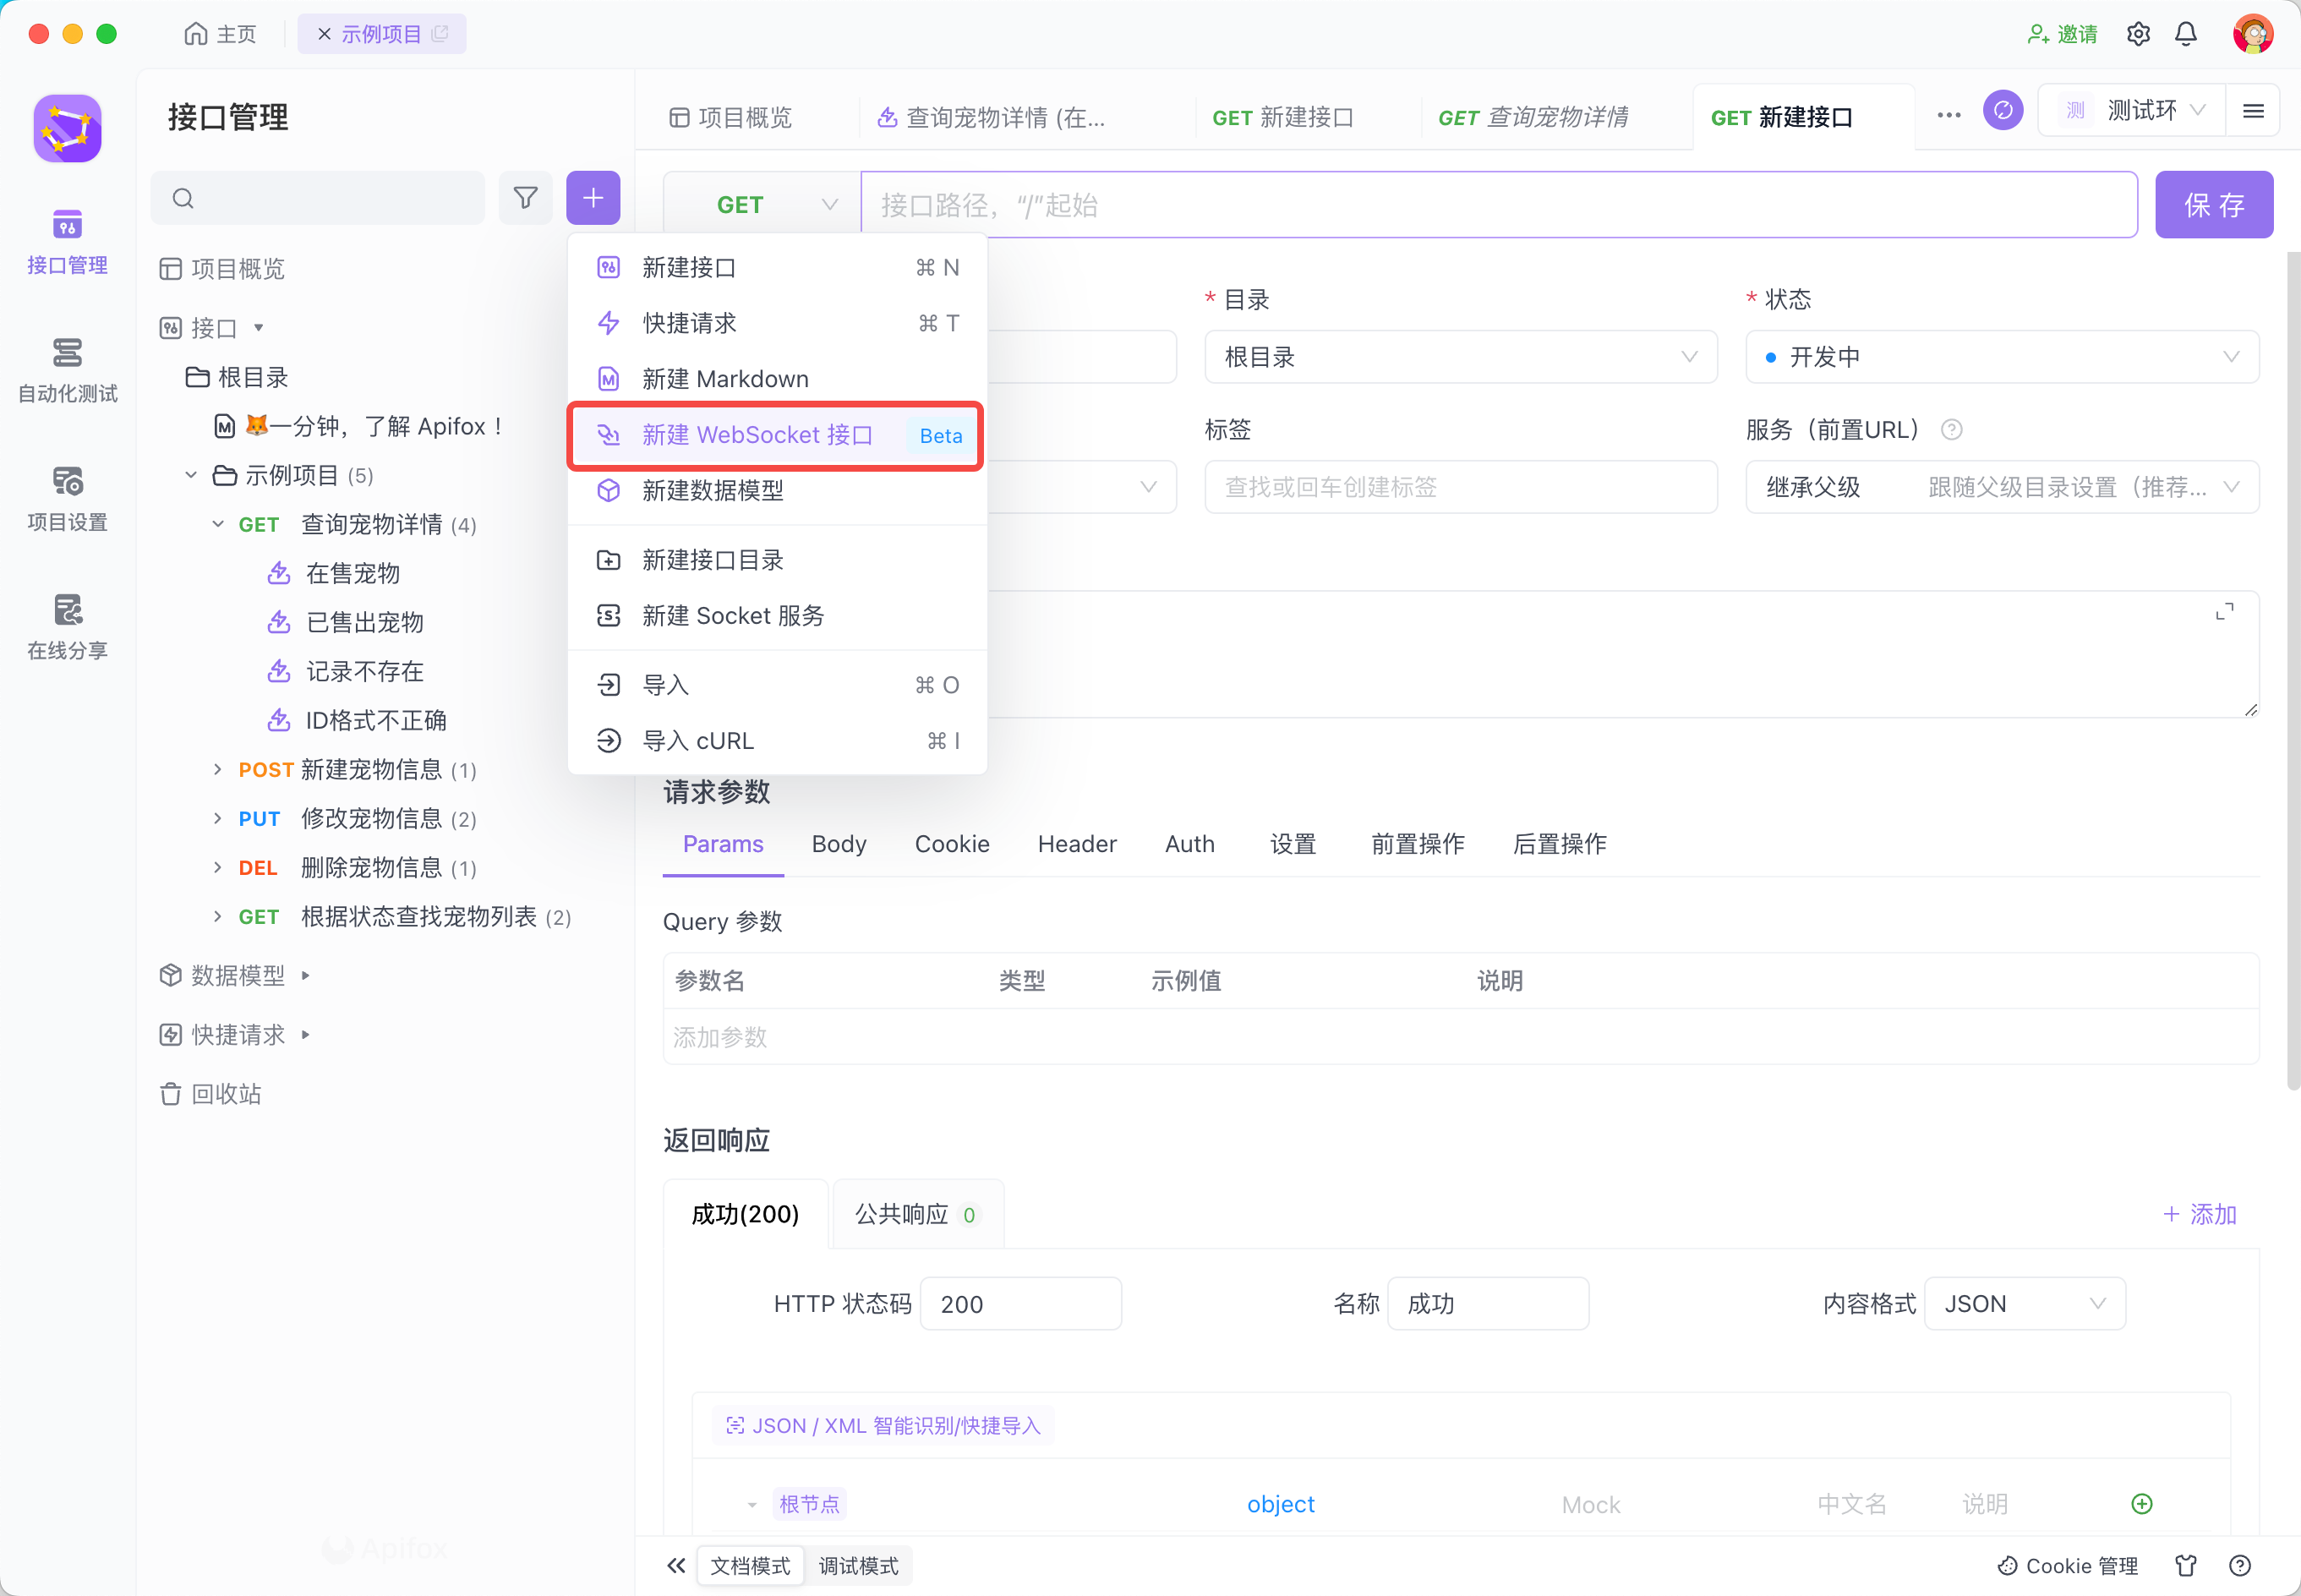Open the 回收站 (recycle bin)
Screen dimensions: 2301x1596
(x=229, y=1093)
